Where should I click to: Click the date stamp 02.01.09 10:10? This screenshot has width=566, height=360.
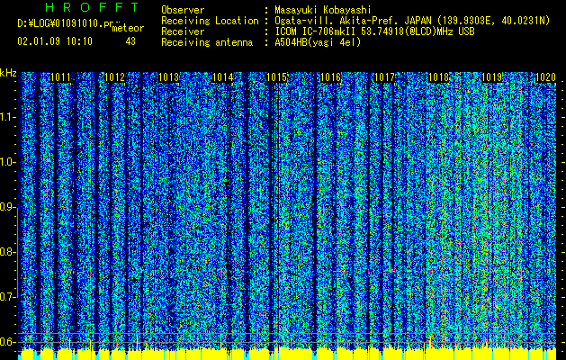pos(55,41)
